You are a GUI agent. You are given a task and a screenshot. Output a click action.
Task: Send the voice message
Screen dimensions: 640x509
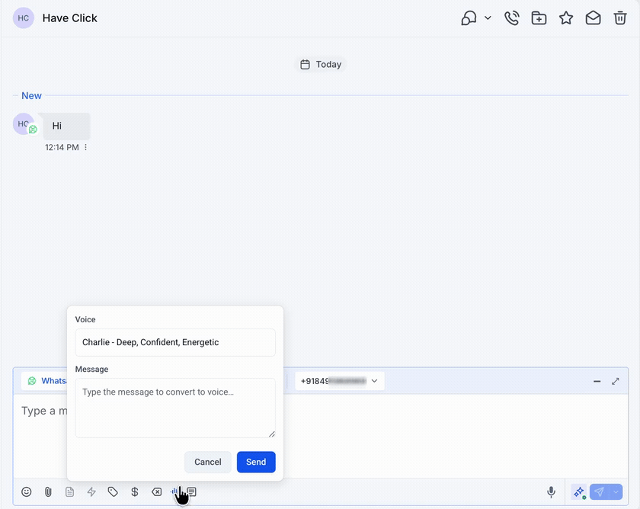256,462
